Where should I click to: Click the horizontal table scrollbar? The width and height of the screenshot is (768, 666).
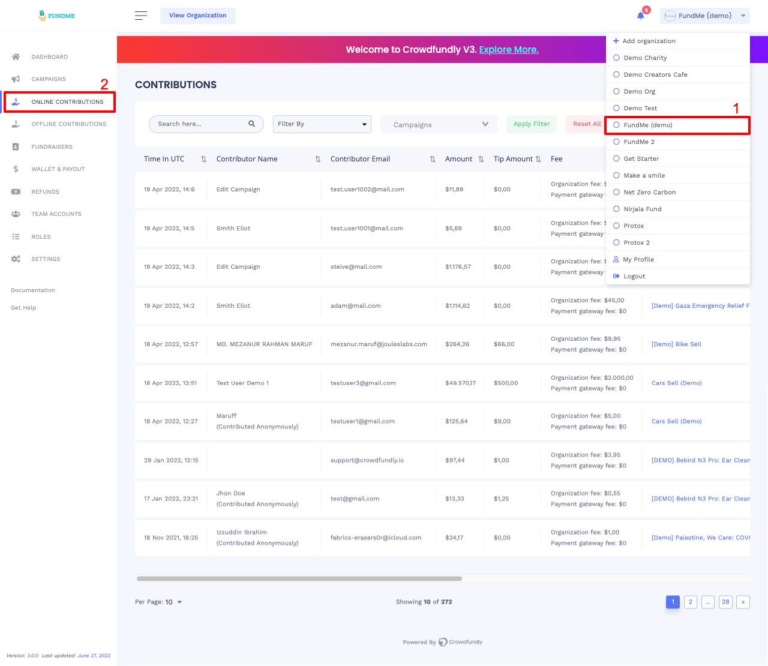coord(299,579)
